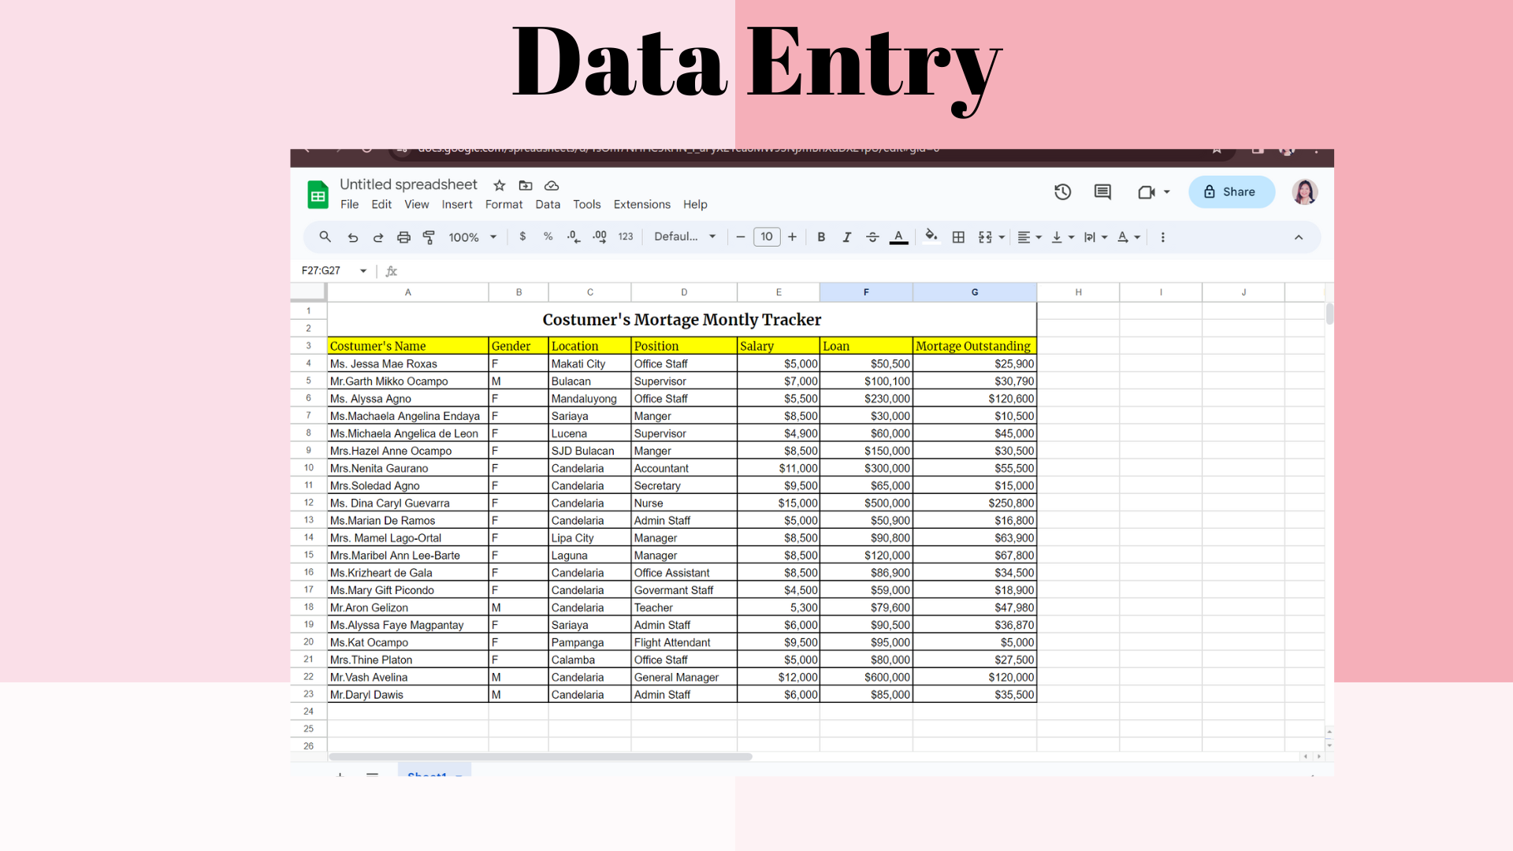Toggle bold formatting
Viewport: 1513px width, 851px height.
(821, 237)
